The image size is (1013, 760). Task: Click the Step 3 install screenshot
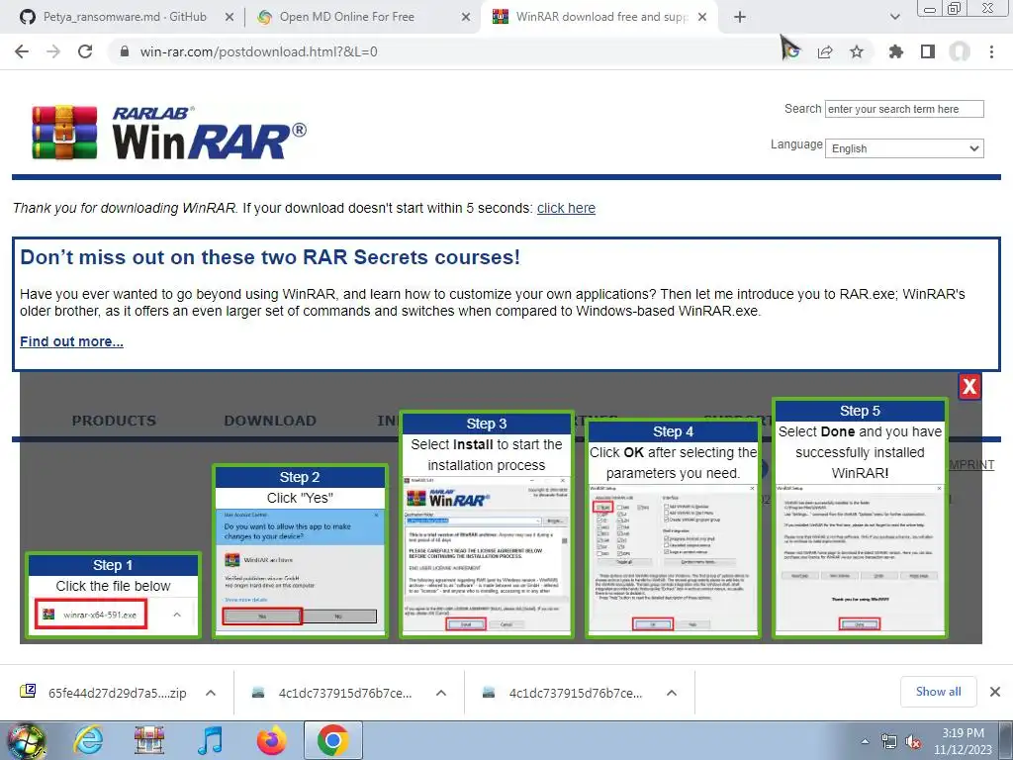click(486, 554)
